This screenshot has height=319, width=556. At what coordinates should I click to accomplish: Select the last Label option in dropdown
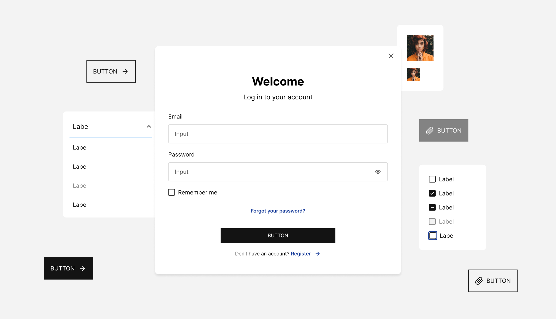(80, 205)
